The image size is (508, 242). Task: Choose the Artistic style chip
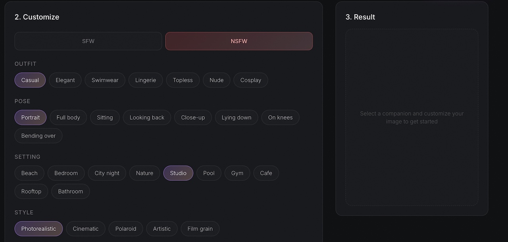[x=162, y=229]
